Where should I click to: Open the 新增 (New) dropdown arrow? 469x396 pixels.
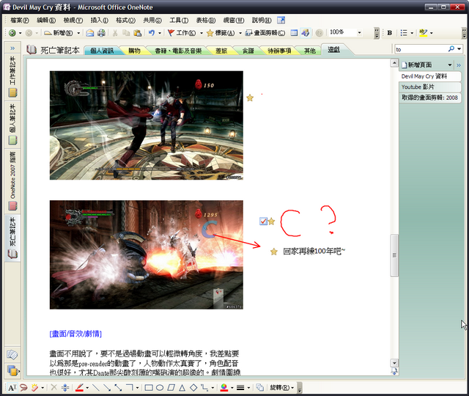coord(78,33)
